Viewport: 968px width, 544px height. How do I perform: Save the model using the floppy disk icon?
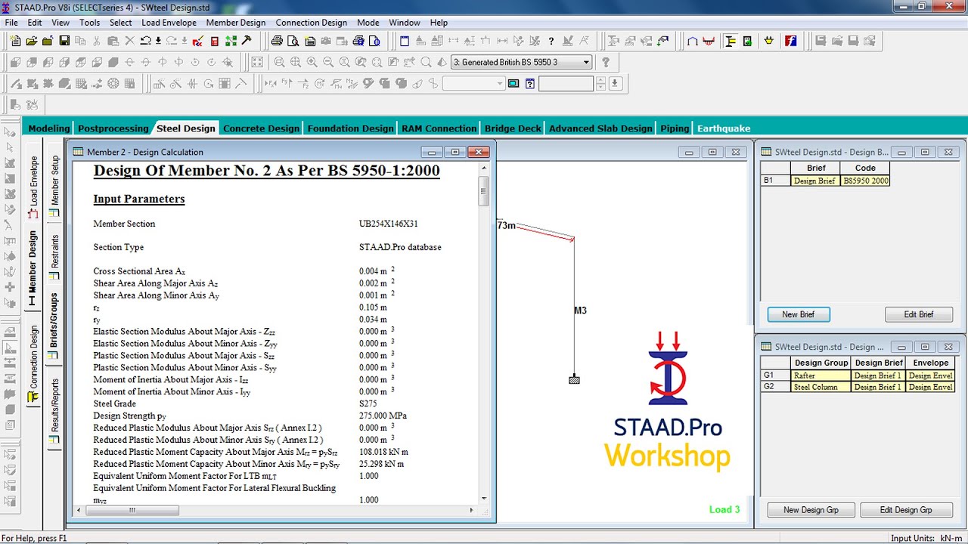click(x=64, y=41)
